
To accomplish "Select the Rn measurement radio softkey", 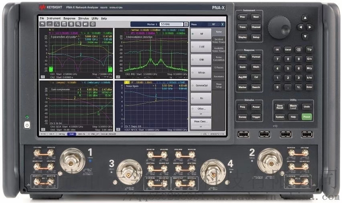I will [201, 98].
